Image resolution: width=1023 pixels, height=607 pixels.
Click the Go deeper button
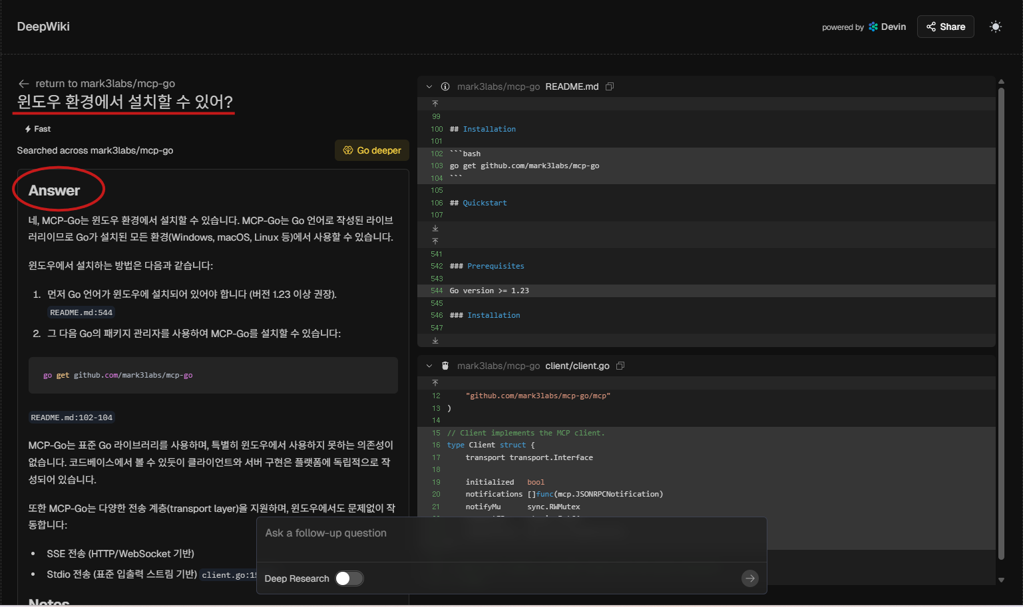[x=372, y=150]
